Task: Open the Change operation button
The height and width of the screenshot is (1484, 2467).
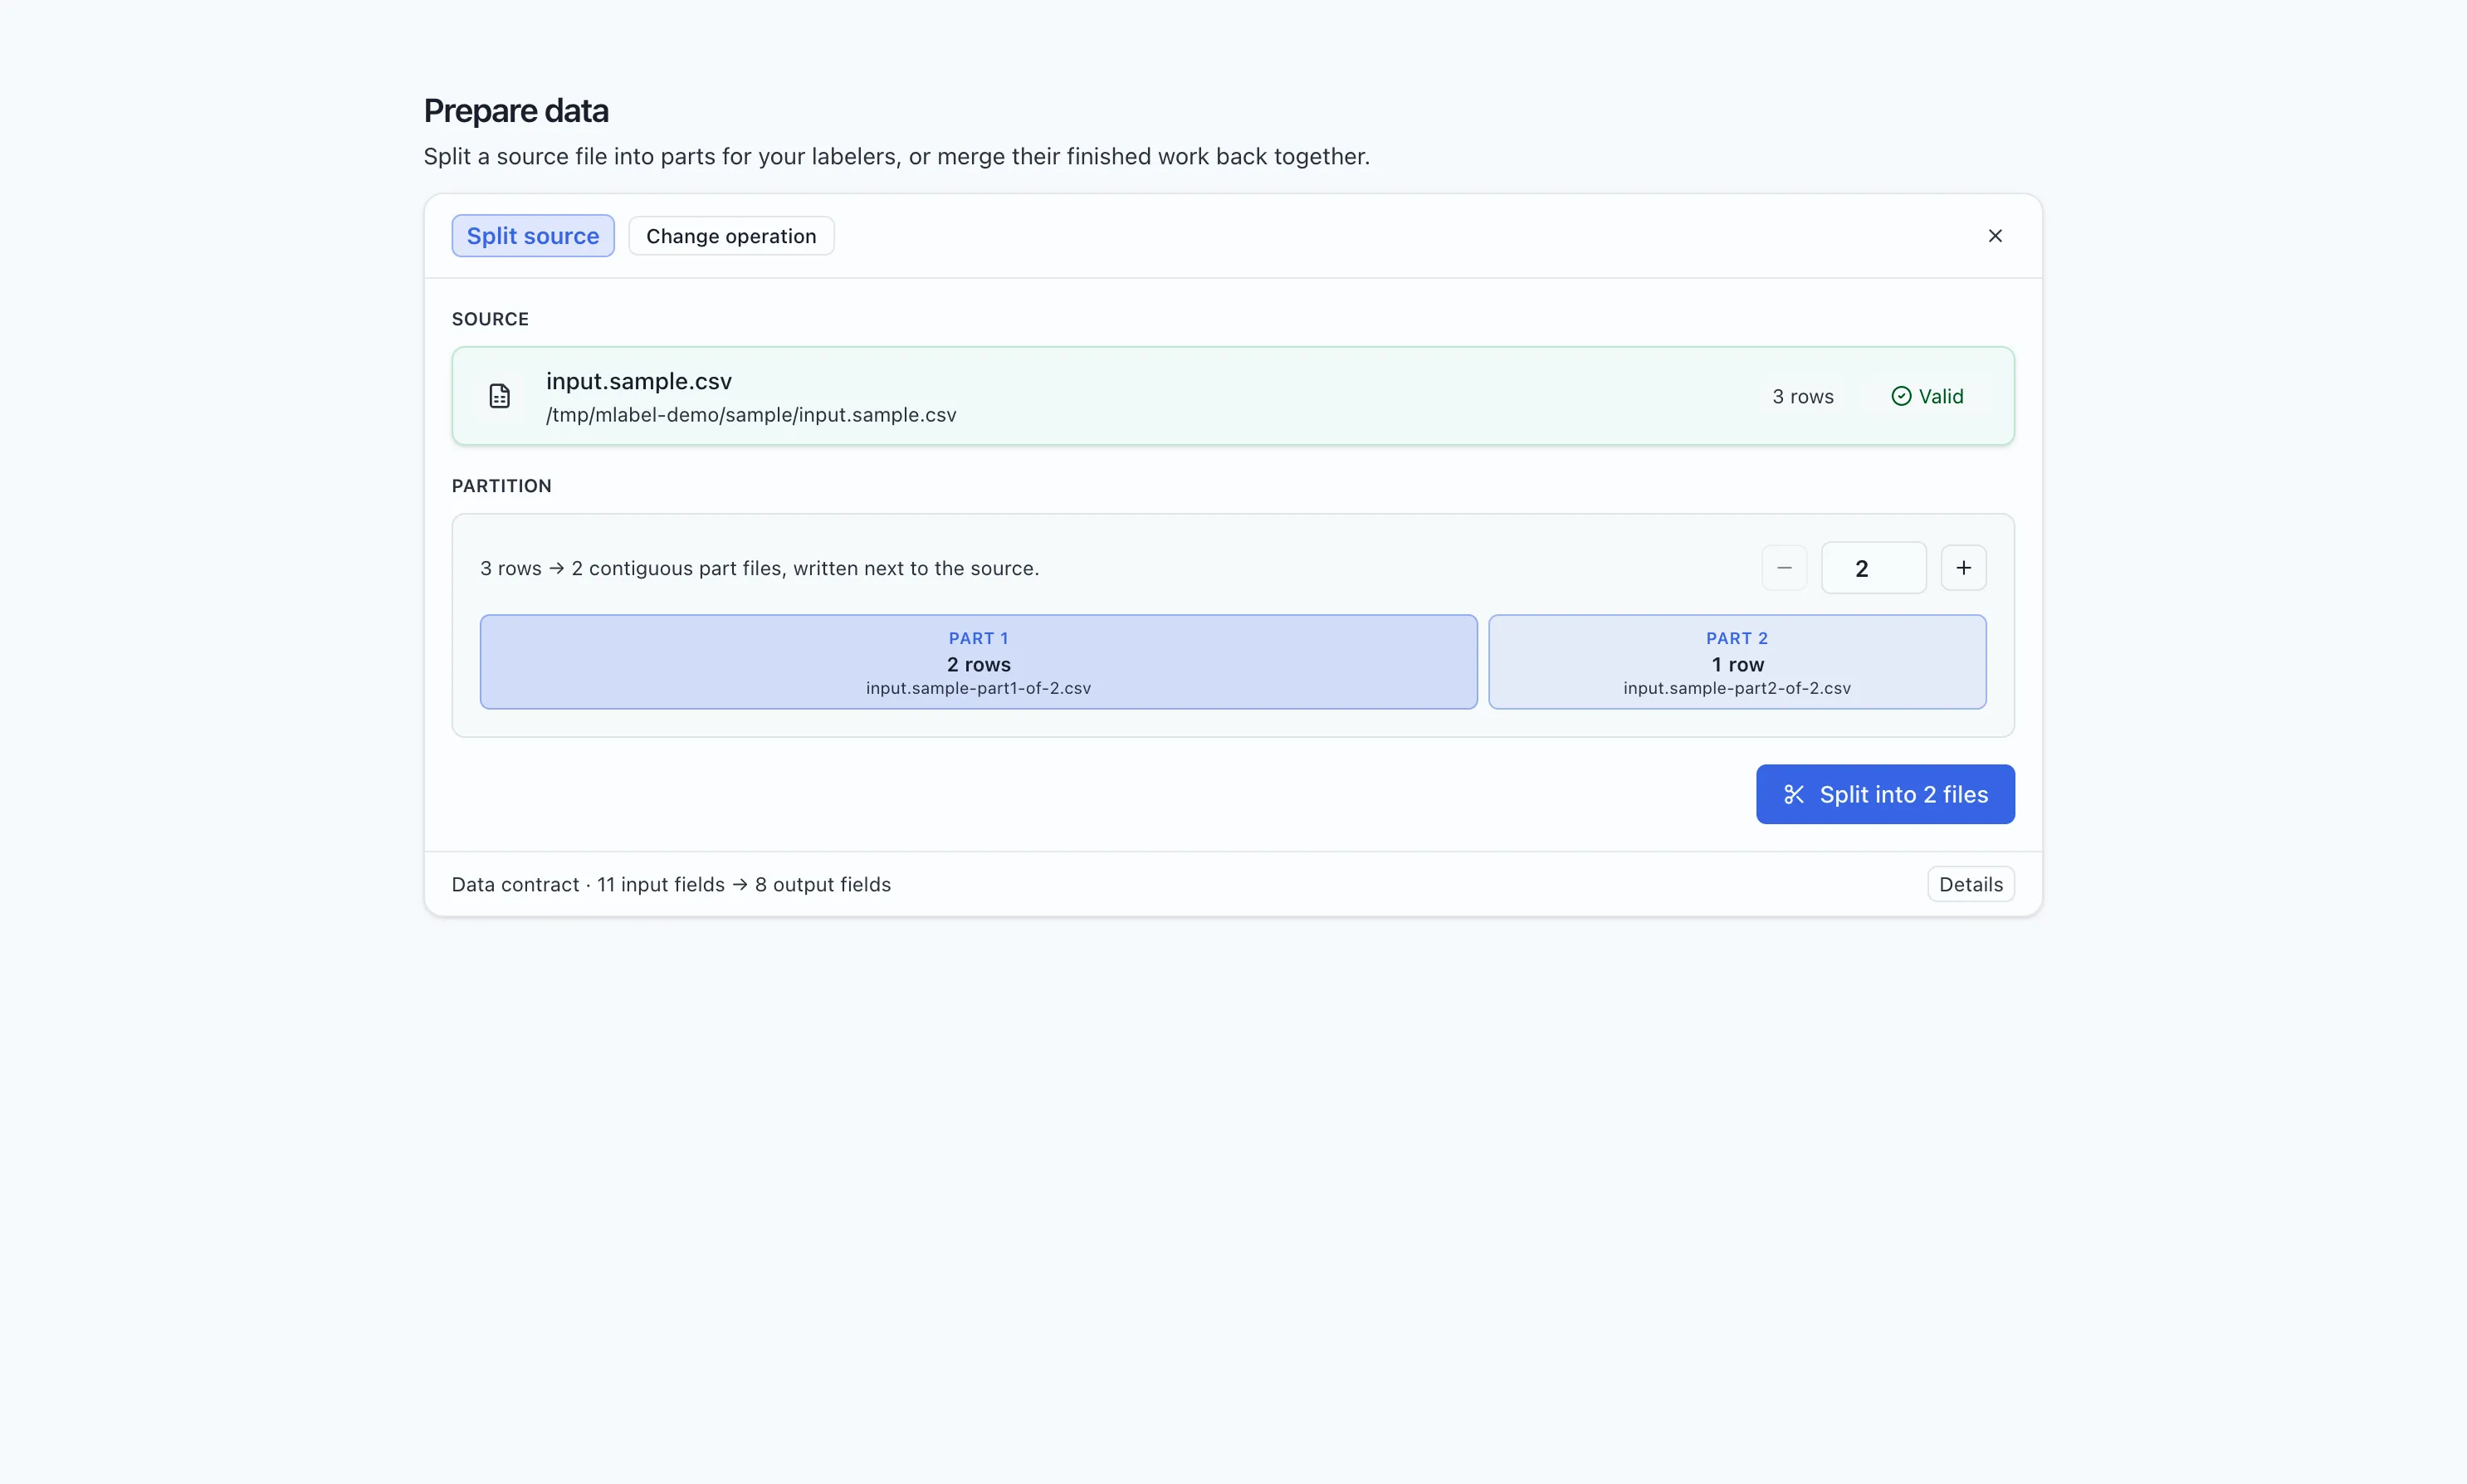Action: click(731, 236)
